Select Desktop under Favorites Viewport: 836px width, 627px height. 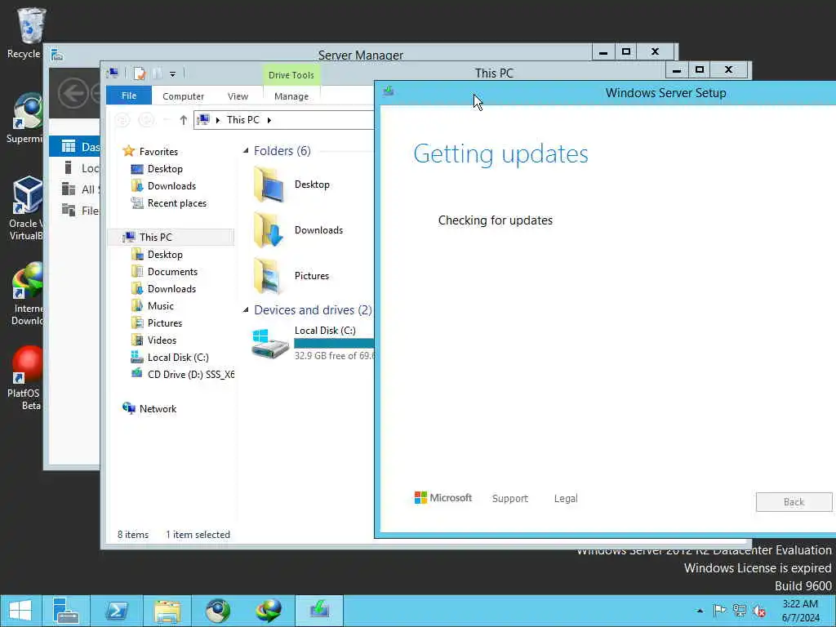click(x=165, y=169)
